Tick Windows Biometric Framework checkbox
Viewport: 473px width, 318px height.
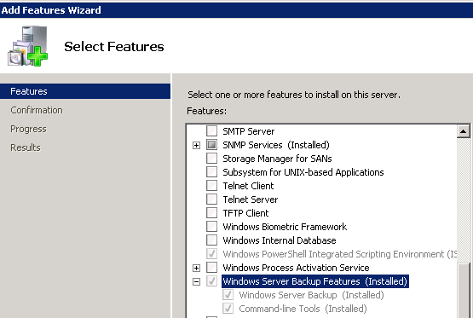211,226
